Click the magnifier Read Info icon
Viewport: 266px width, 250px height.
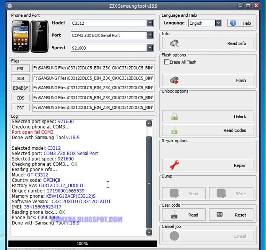pyautogui.click(x=174, y=43)
